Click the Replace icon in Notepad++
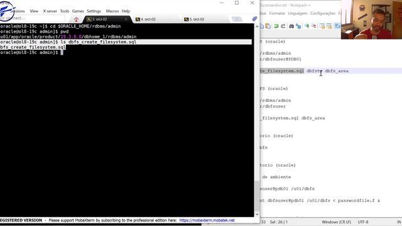 [x=298, y=26]
